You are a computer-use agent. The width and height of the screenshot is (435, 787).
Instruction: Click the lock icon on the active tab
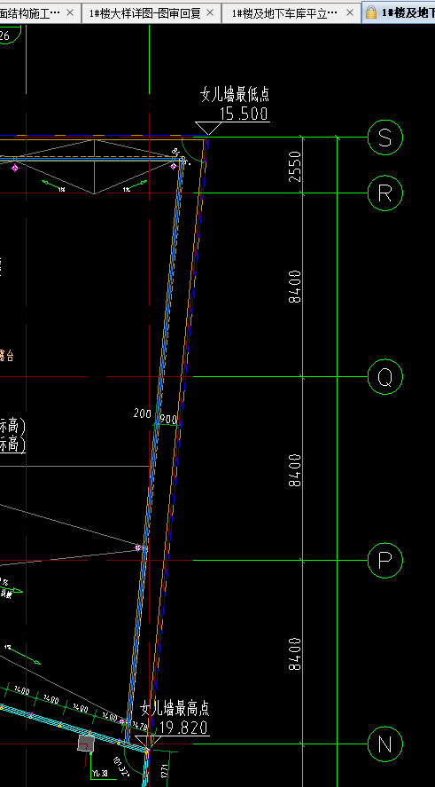(x=371, y=12)
